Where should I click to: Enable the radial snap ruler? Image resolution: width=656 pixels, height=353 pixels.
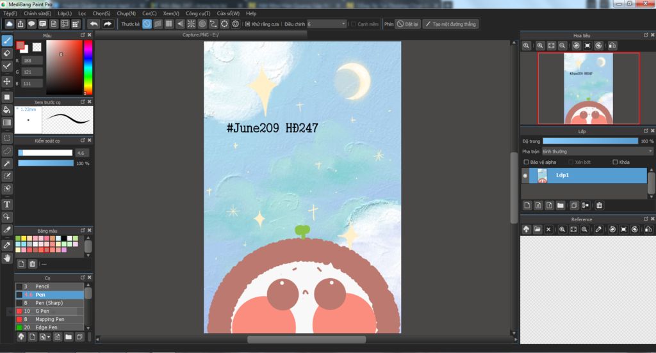pos(191,24)
